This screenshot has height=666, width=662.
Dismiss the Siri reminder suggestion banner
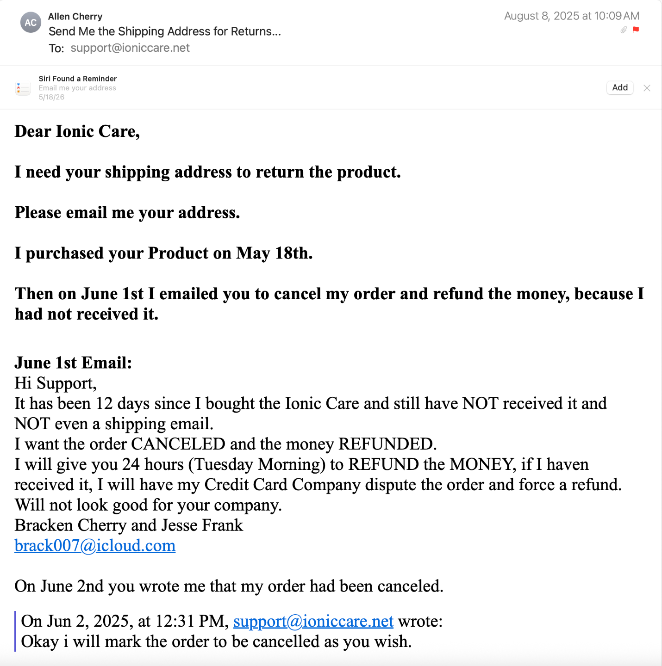647,88
